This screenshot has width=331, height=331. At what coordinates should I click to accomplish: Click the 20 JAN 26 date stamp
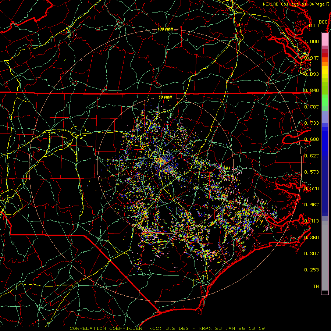pyautogui.click(x=231, y=328)
